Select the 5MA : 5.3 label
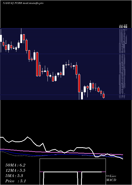Image resolution: width=132 pixels, height=185 pixels. [x=14, y=176]
